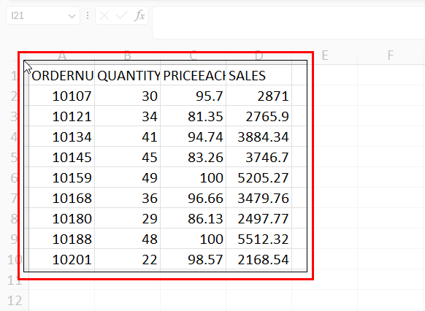
Task: Select column F header
Action: 390,55
